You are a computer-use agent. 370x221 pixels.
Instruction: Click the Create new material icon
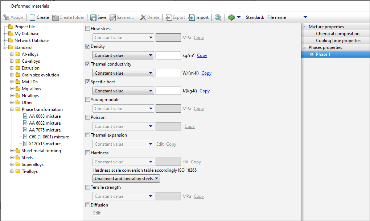pos(33,17)
